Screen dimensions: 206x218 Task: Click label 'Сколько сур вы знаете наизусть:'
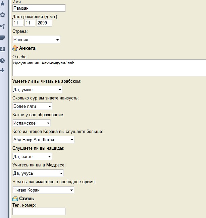coord(46,98)
